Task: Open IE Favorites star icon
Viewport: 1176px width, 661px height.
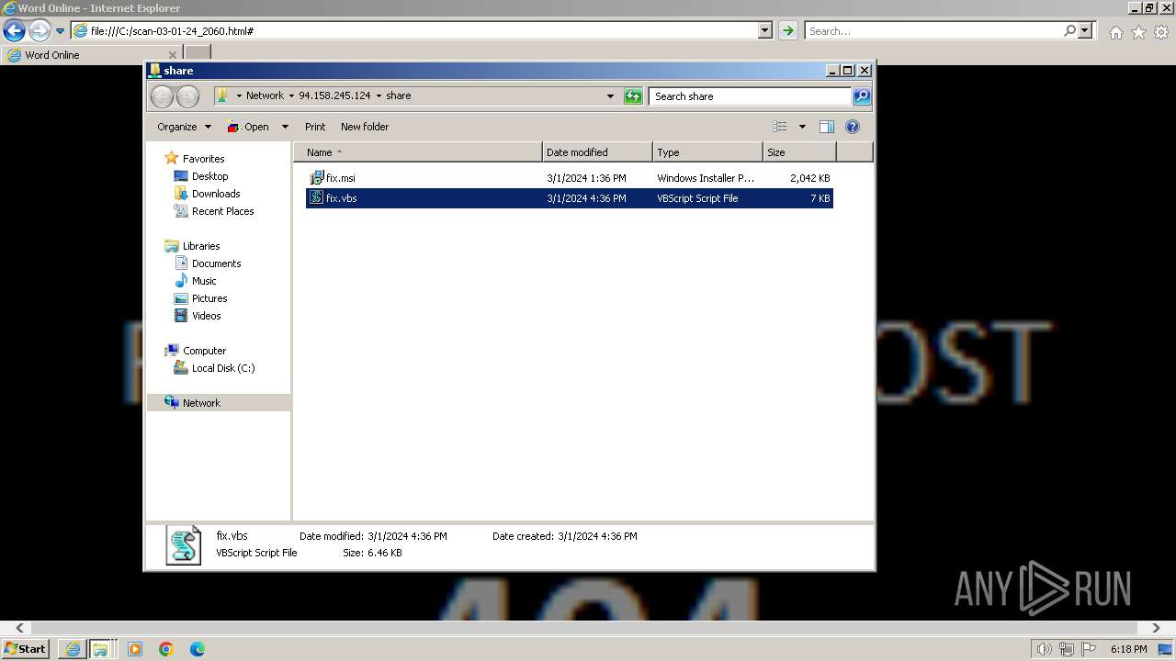Action: (1138, 32)
